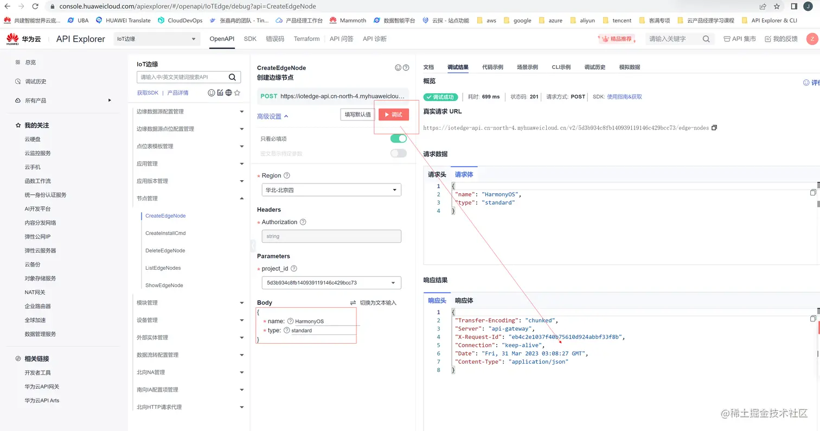The image size is (820, 431).
Task: Switch to 错误码 top tab
Action: [275, 39]
